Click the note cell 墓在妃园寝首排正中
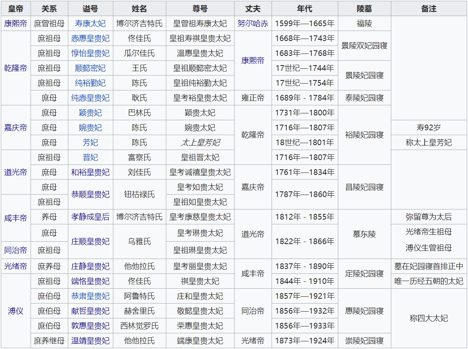Screen dimensions: 468x349 [x=429, y=266]
